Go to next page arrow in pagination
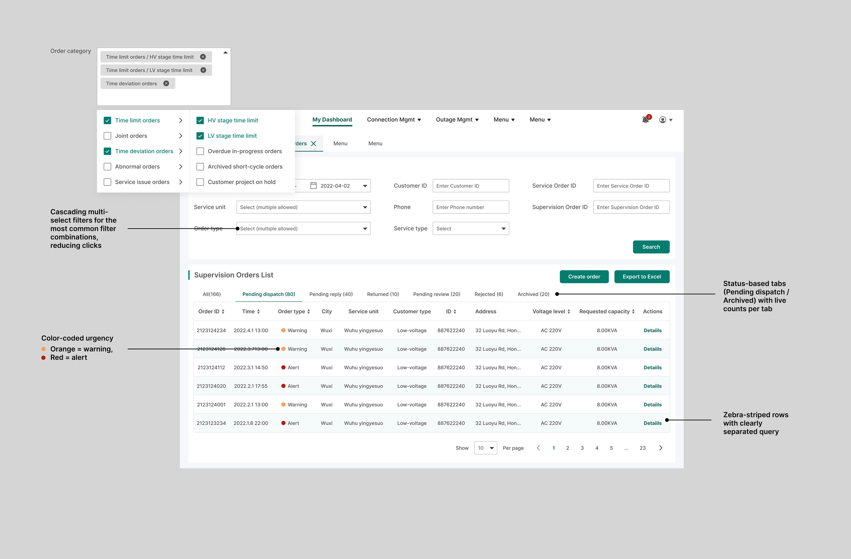This screenshot has height=559, width=851. click(660, 448)
